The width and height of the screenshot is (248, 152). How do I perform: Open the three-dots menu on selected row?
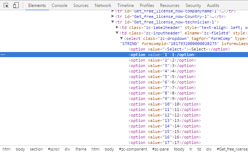3,55
